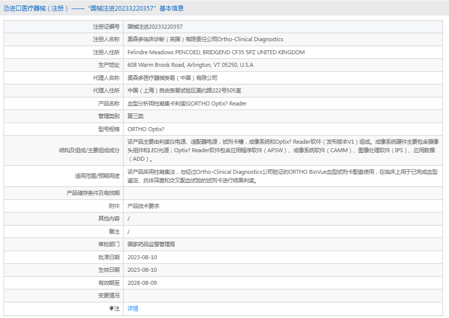The width and height of the screenshot is (449, 318).
Task: Click the ORTHO Optix? value in the 型号规格 row
Action: pos(146,129)
